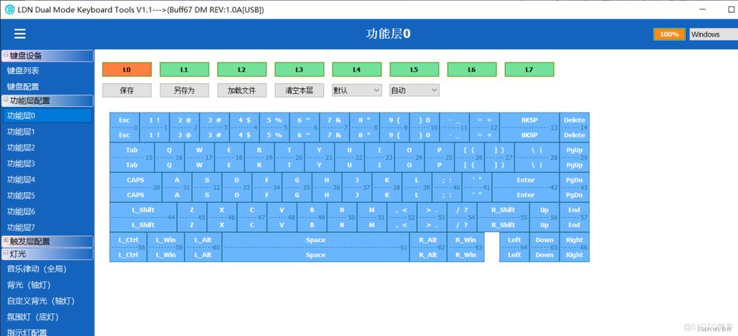The width and height of the screenshot is (738, 336).
Task: Select 功能层0 in the sidebar
Action: point(47,116)
